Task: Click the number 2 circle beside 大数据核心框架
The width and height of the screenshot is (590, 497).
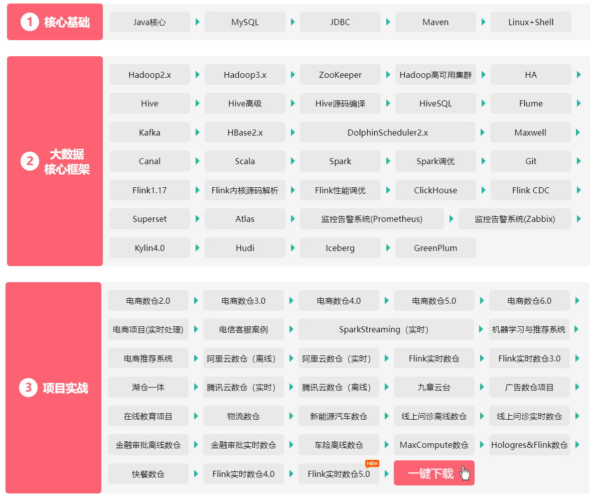Action: [30, 162]
